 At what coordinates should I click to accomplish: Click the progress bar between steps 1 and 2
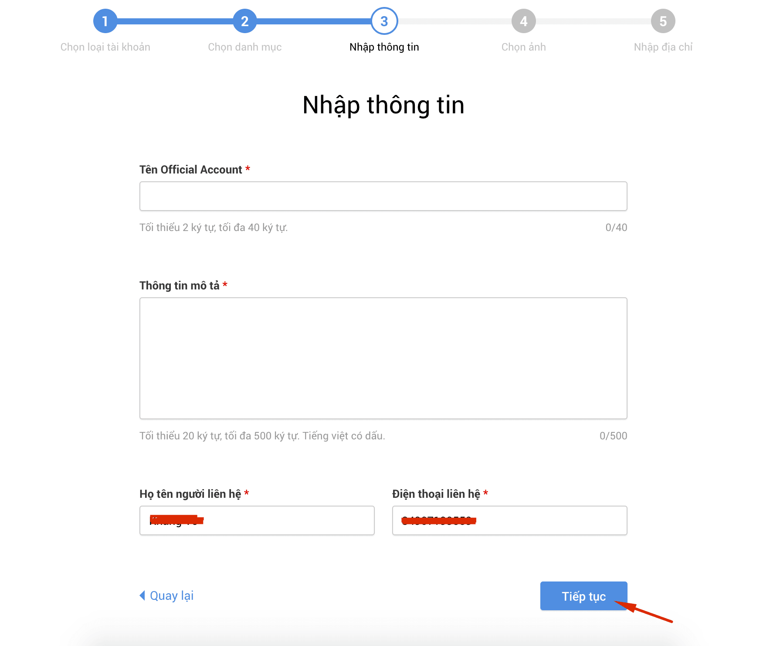point(175,21)
